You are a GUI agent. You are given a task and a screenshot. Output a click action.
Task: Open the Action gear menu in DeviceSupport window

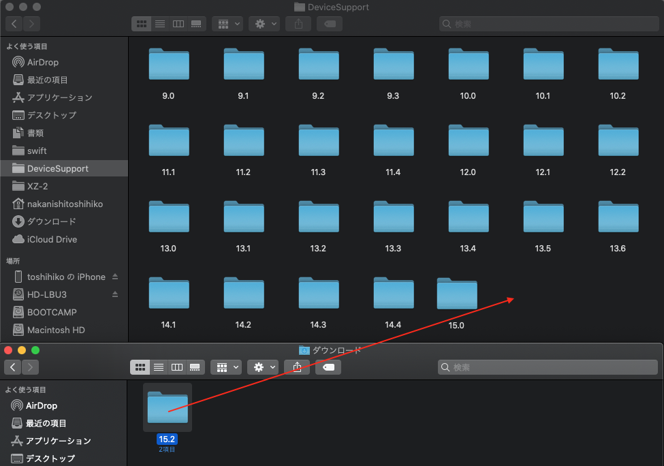click(264, 24)
